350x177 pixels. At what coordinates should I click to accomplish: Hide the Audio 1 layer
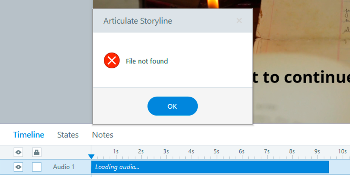(x=18, y=167)
